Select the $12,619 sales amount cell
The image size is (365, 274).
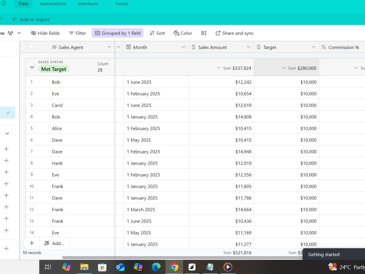tap(222, 105)
